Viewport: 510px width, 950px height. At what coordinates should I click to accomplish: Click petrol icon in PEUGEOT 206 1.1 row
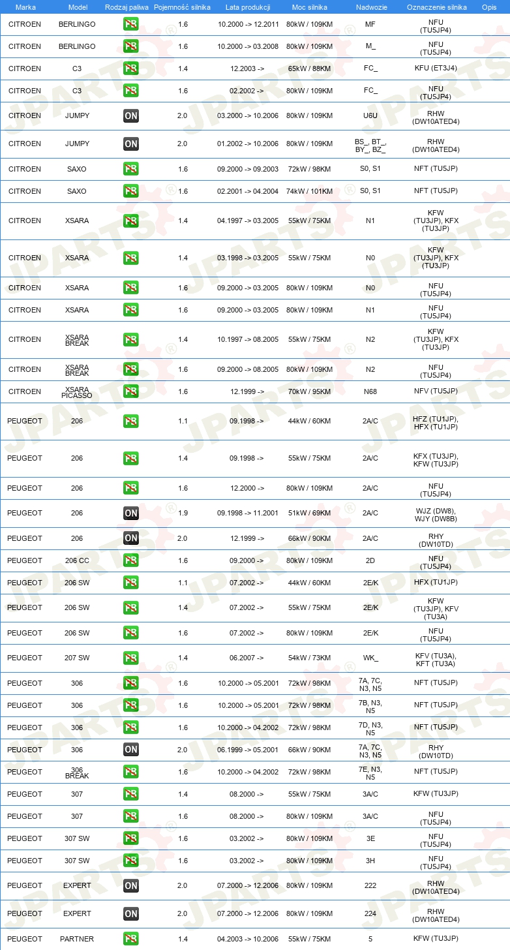(x=130, y=421)
